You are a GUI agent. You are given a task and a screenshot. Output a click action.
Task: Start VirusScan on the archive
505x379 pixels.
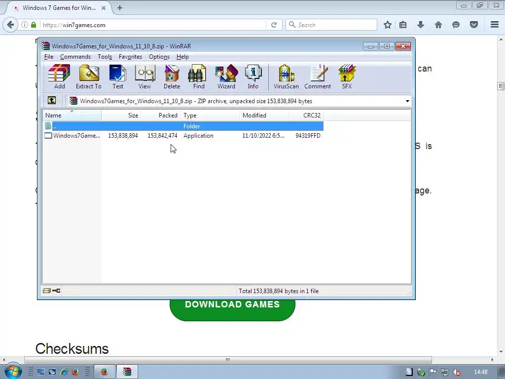[286, 77]
